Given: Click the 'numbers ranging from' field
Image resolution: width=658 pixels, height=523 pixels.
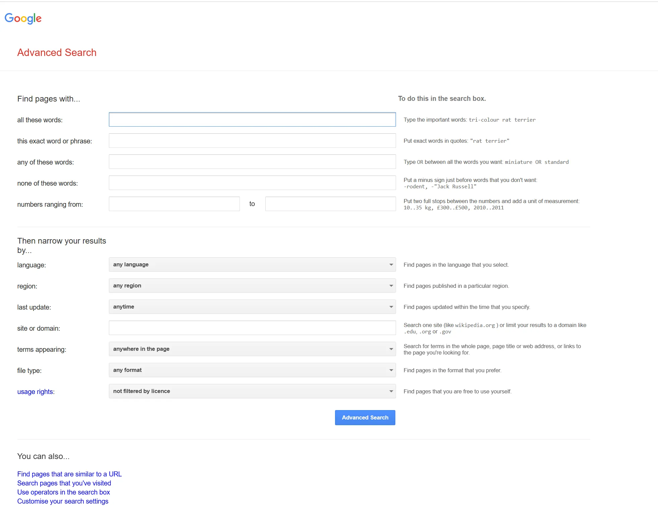Looking at the screenshot, I should point(174,204).
